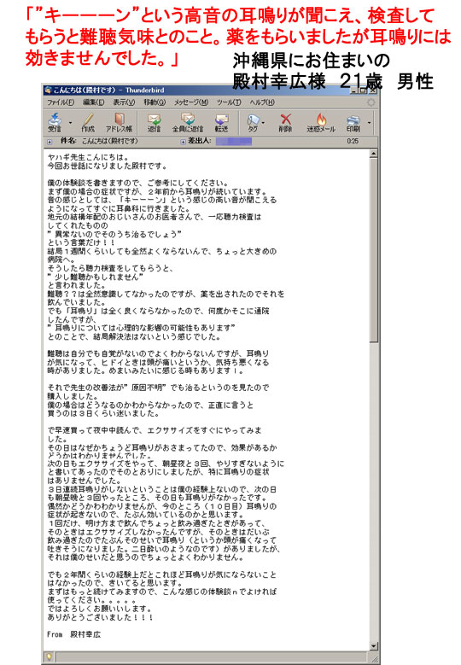Open the 印刷 dropdown arrow
This screenshot has width=461, height=665.
369,123
